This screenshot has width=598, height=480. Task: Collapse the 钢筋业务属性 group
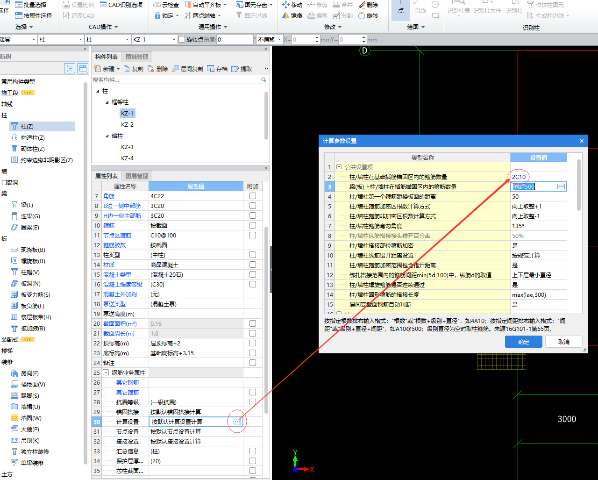coord(106,373)
